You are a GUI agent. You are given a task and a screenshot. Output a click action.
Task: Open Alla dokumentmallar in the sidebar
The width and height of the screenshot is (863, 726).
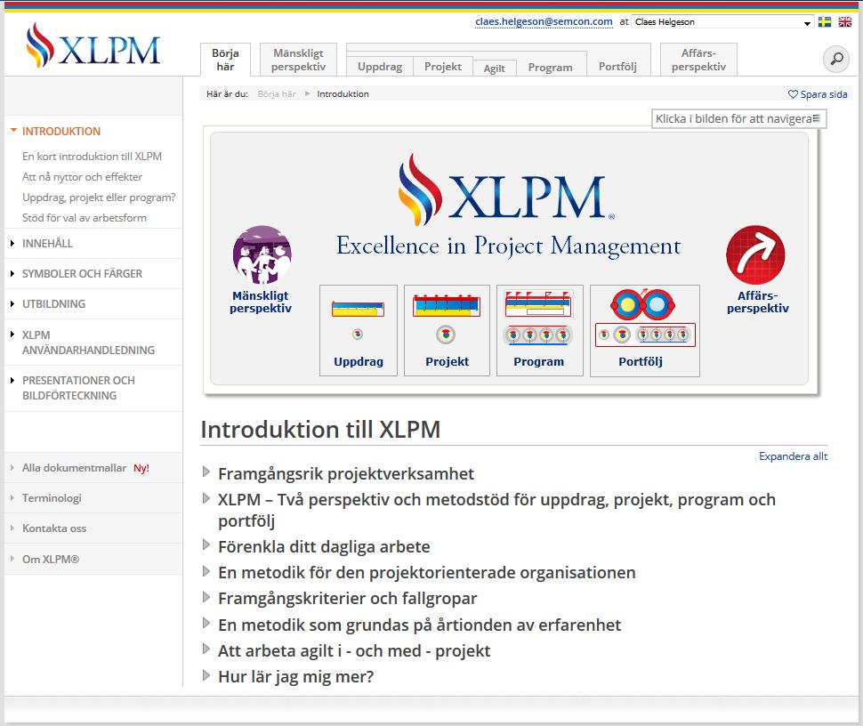[75, 468]
